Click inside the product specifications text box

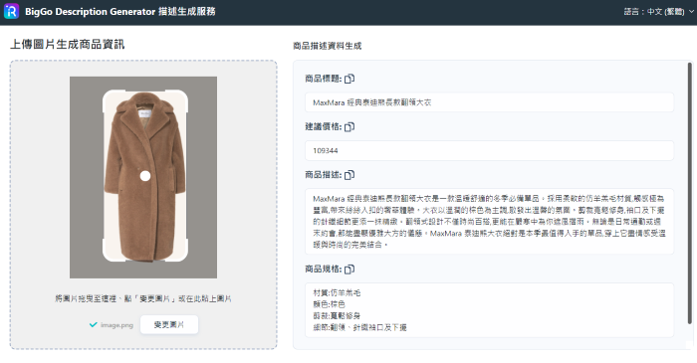pyautogui.click(x=489, y=310)
